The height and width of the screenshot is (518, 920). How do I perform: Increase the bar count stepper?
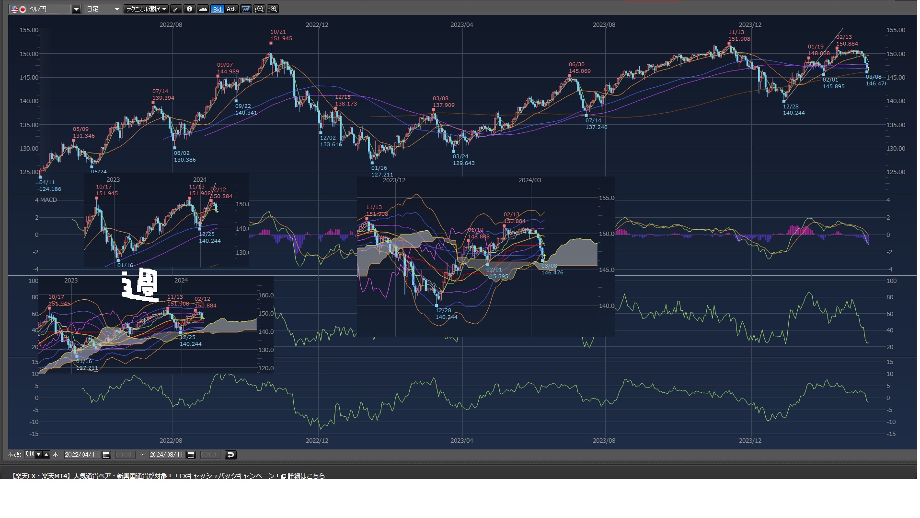tap(46, 455)
